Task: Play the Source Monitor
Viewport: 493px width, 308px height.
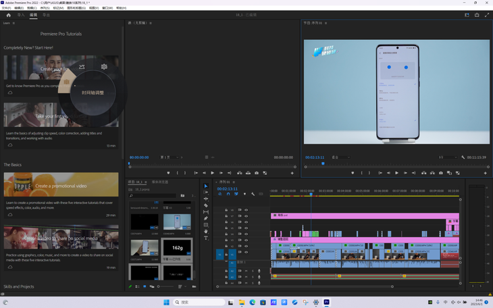Action: pyautogui.click(x=213, y=173)
